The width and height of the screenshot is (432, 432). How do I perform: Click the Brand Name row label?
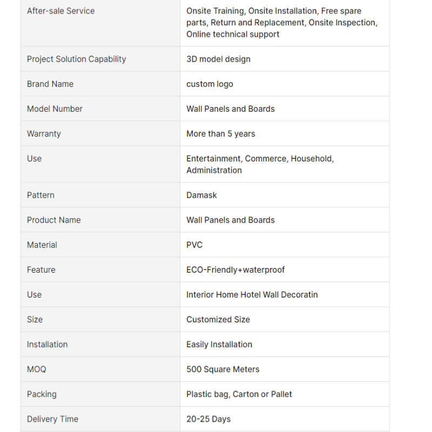(x=50, y=84)
